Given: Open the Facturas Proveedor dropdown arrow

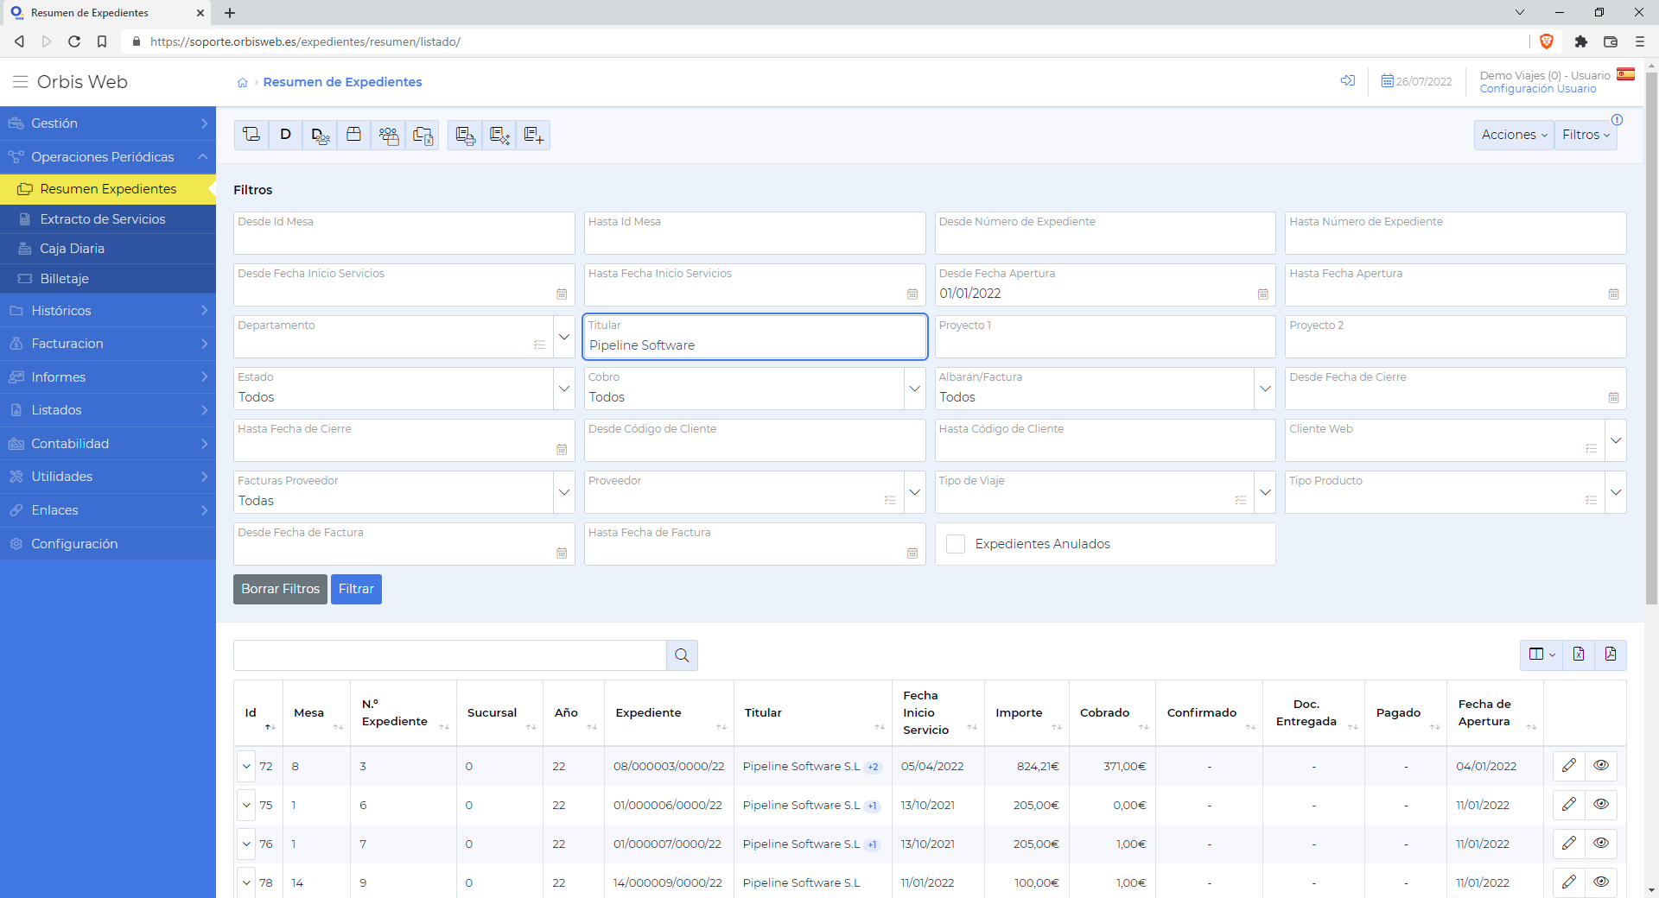Looking at the screenshot, I should 564,492.
